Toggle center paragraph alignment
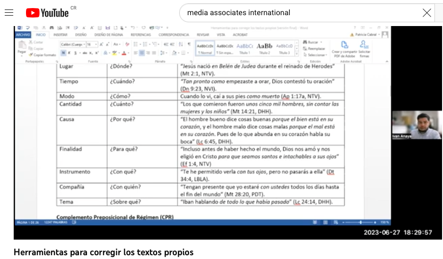Image resolution: width=443 pixels, height=259 pixels. (x=141, y=53)
